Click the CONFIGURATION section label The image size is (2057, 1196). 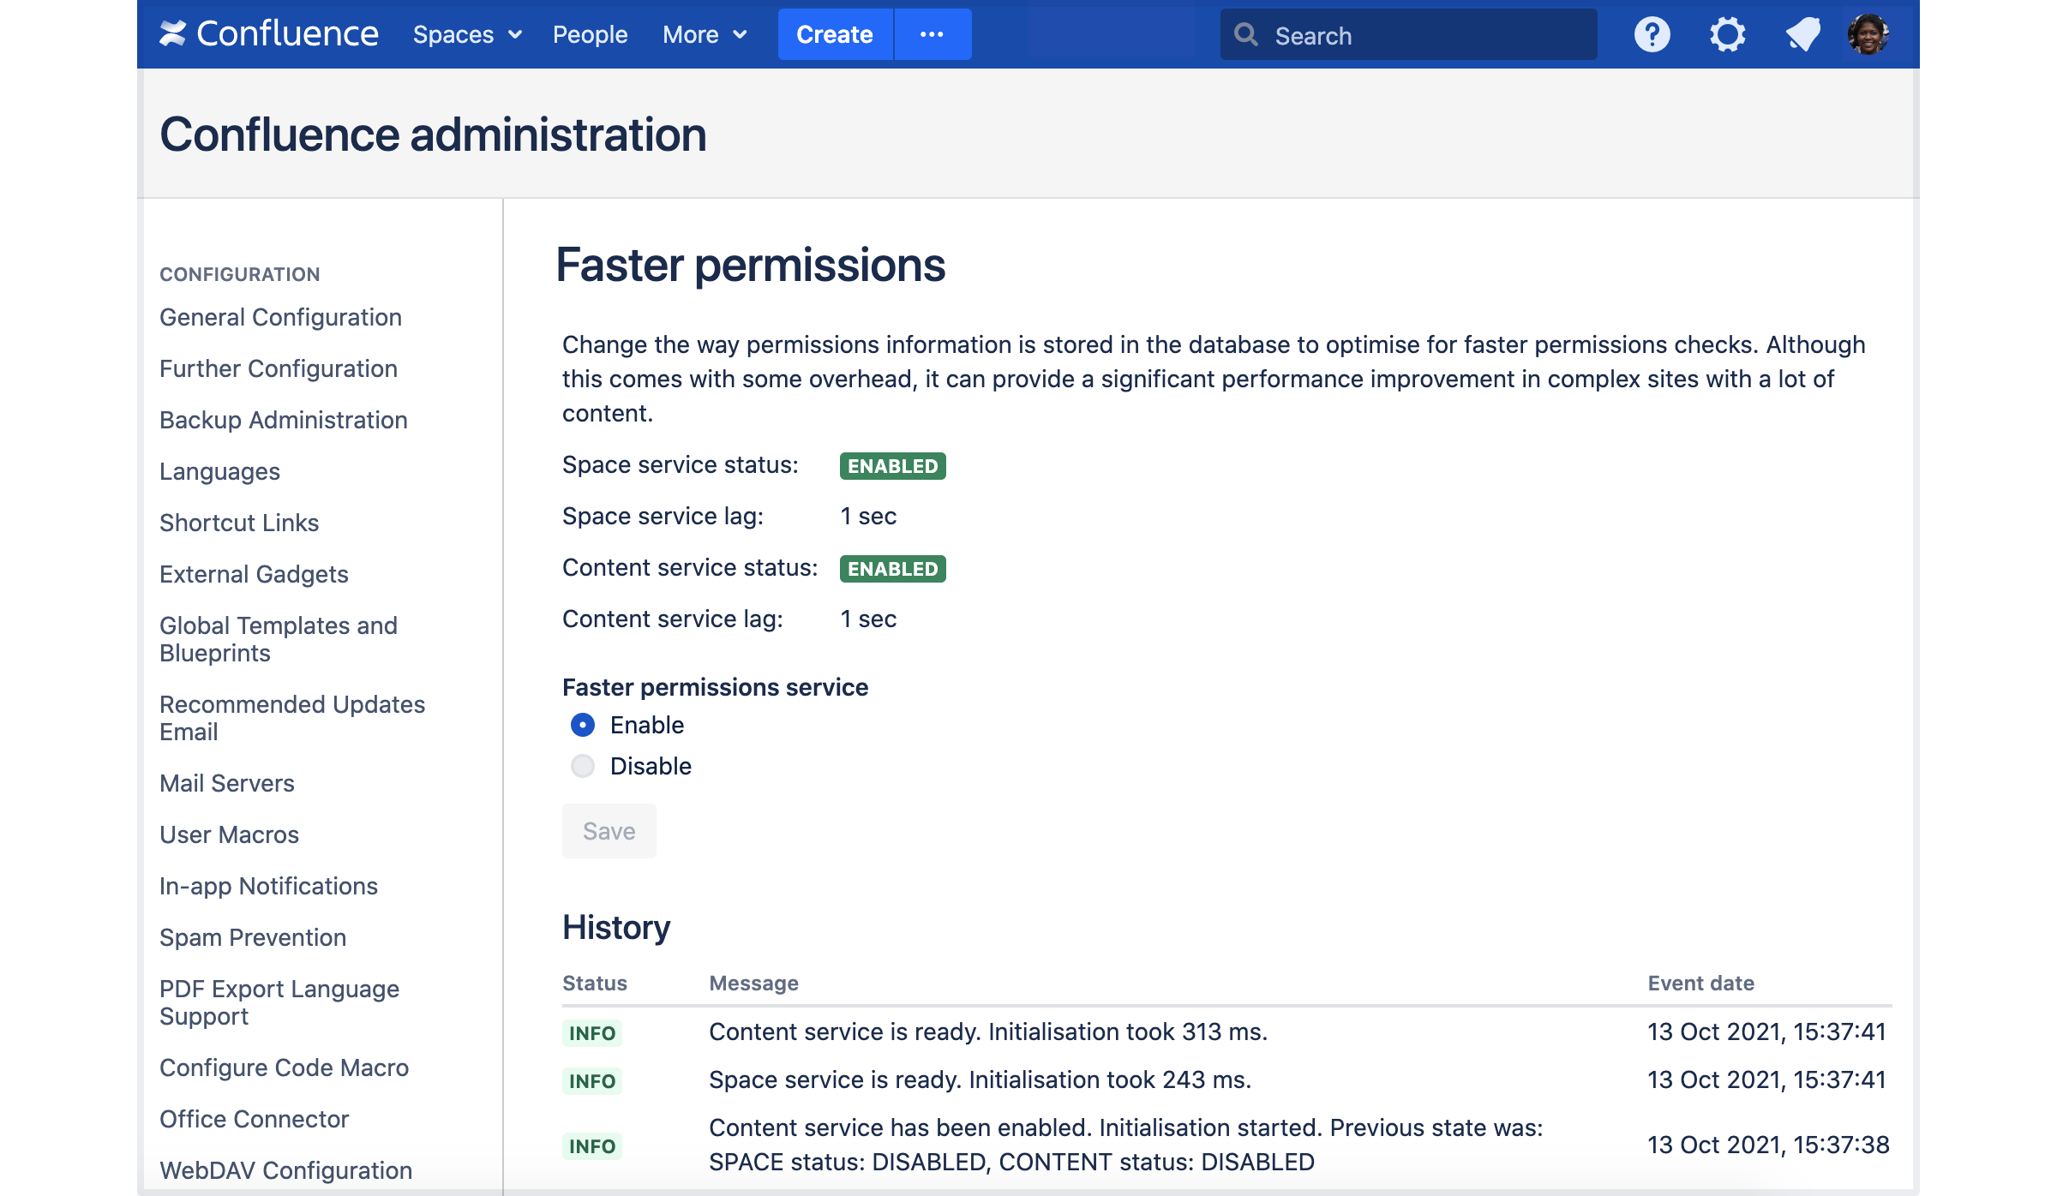[x=239, y=274]
